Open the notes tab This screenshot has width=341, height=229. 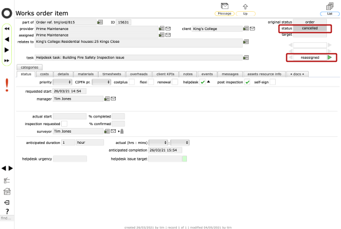click(188, 74)
